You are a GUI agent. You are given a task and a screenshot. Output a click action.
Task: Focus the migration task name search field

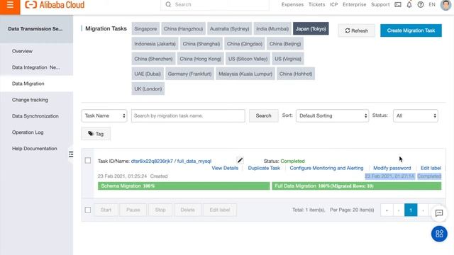pyautogui.click(x=188, y=115)
